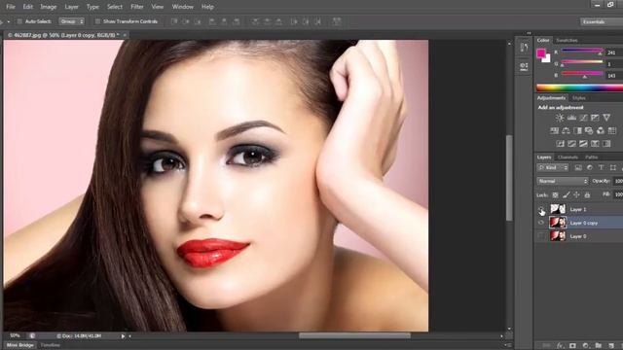Open the layer filter Kind dropdown

(553, 168)
